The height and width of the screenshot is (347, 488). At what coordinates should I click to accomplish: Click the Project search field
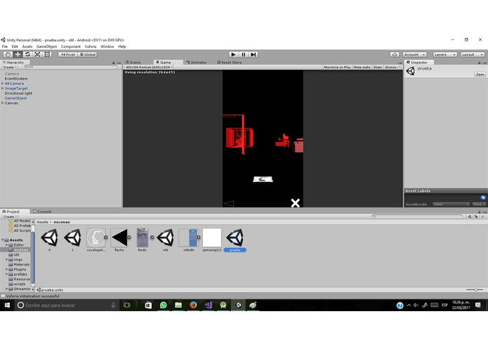[417, 216]
